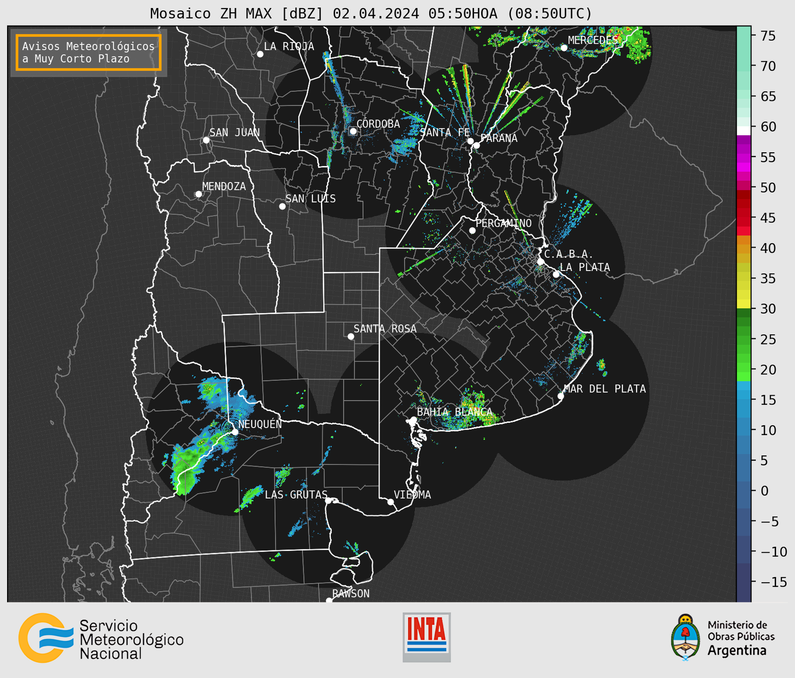This screenshot has height=678, width=795.
Task: Click the LAS GRUTAS city label
Action: [x=296, y=495]
